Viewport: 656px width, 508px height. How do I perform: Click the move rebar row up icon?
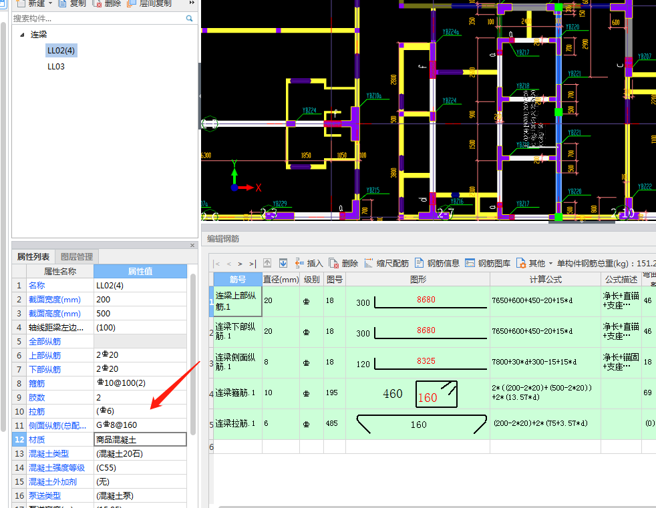(x=267, y=263)
